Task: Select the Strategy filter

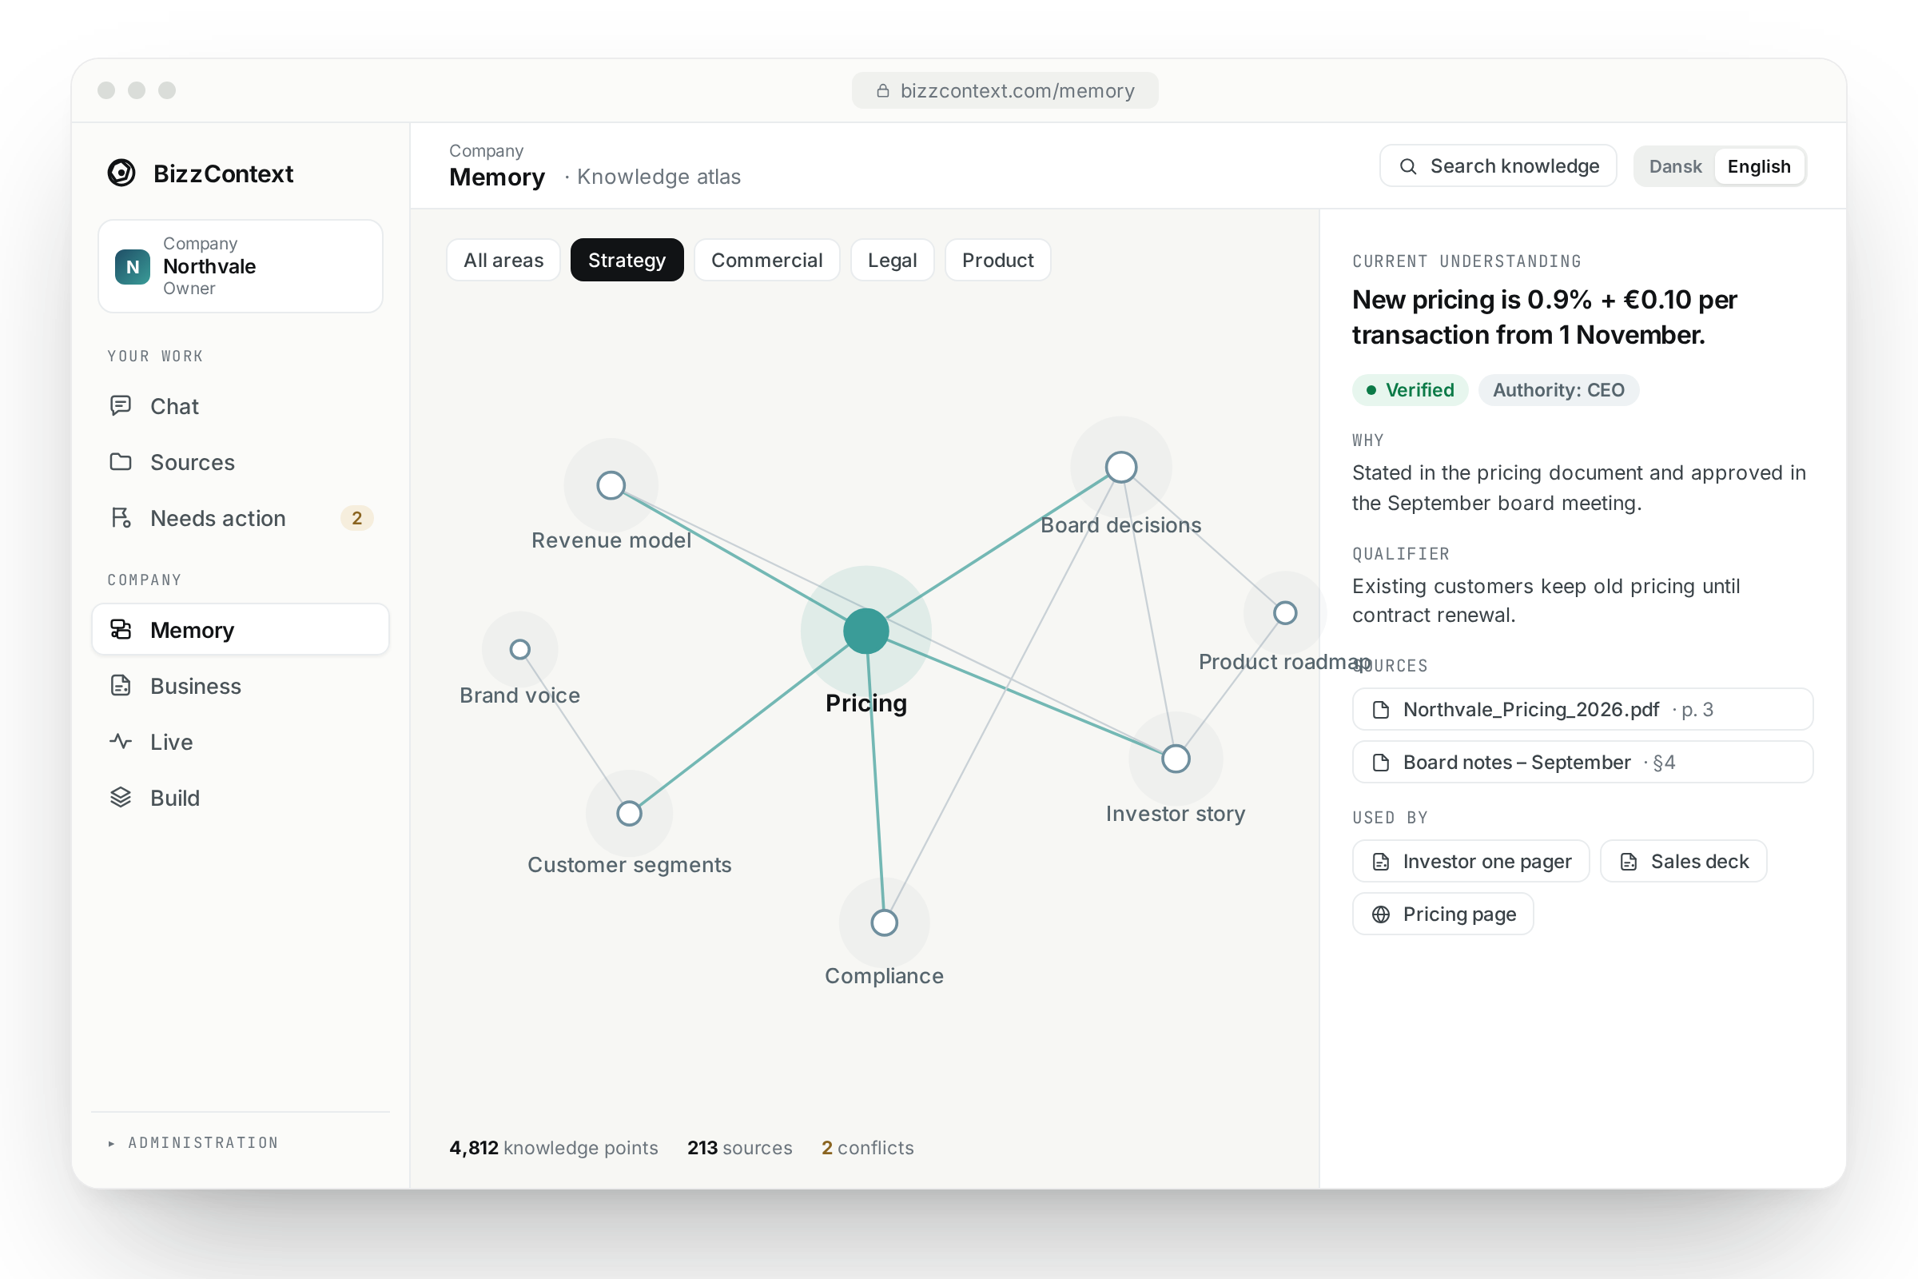Action: point(627,261)
